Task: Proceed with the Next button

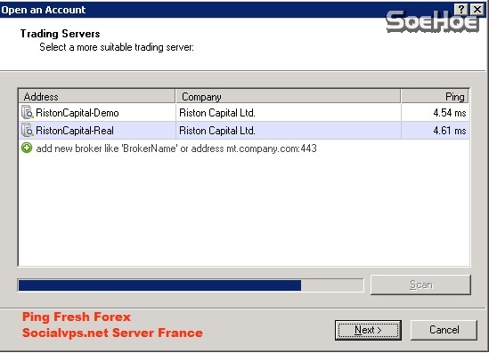Action: [368, 330]
